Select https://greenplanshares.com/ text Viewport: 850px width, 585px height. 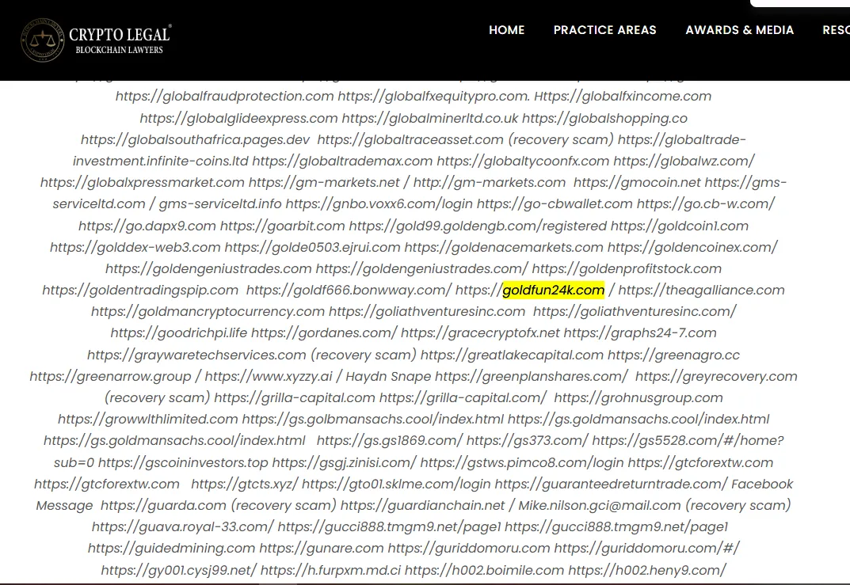[x=532, y=376]
